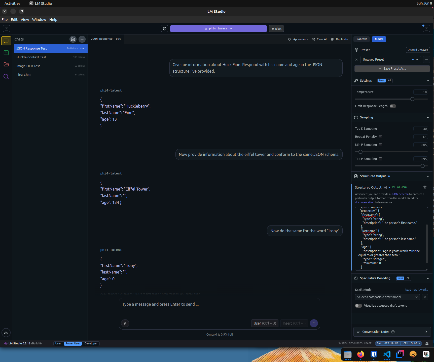Open the JSON Schema documentation link

pyautogui.click(x=400, y=194)
